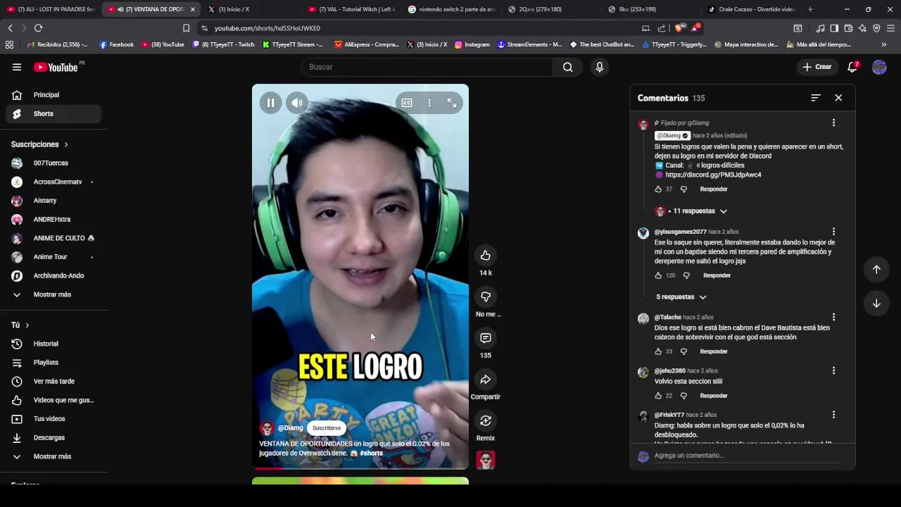Like the comment with 120 likes
Screen dimensions: 901x507
pos(658,275)
